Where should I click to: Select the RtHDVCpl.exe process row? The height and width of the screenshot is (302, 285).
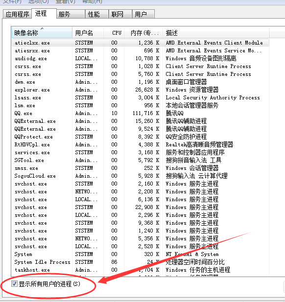coord(141,144)
